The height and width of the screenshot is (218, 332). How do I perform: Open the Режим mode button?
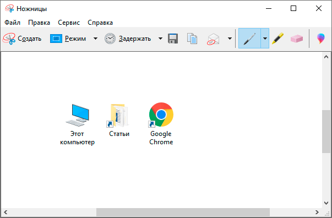[x=68, y=39]
